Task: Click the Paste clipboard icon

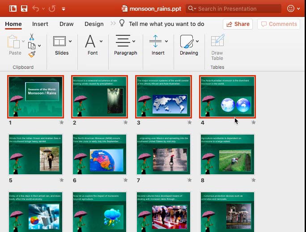Action: [x=14, y=41]
